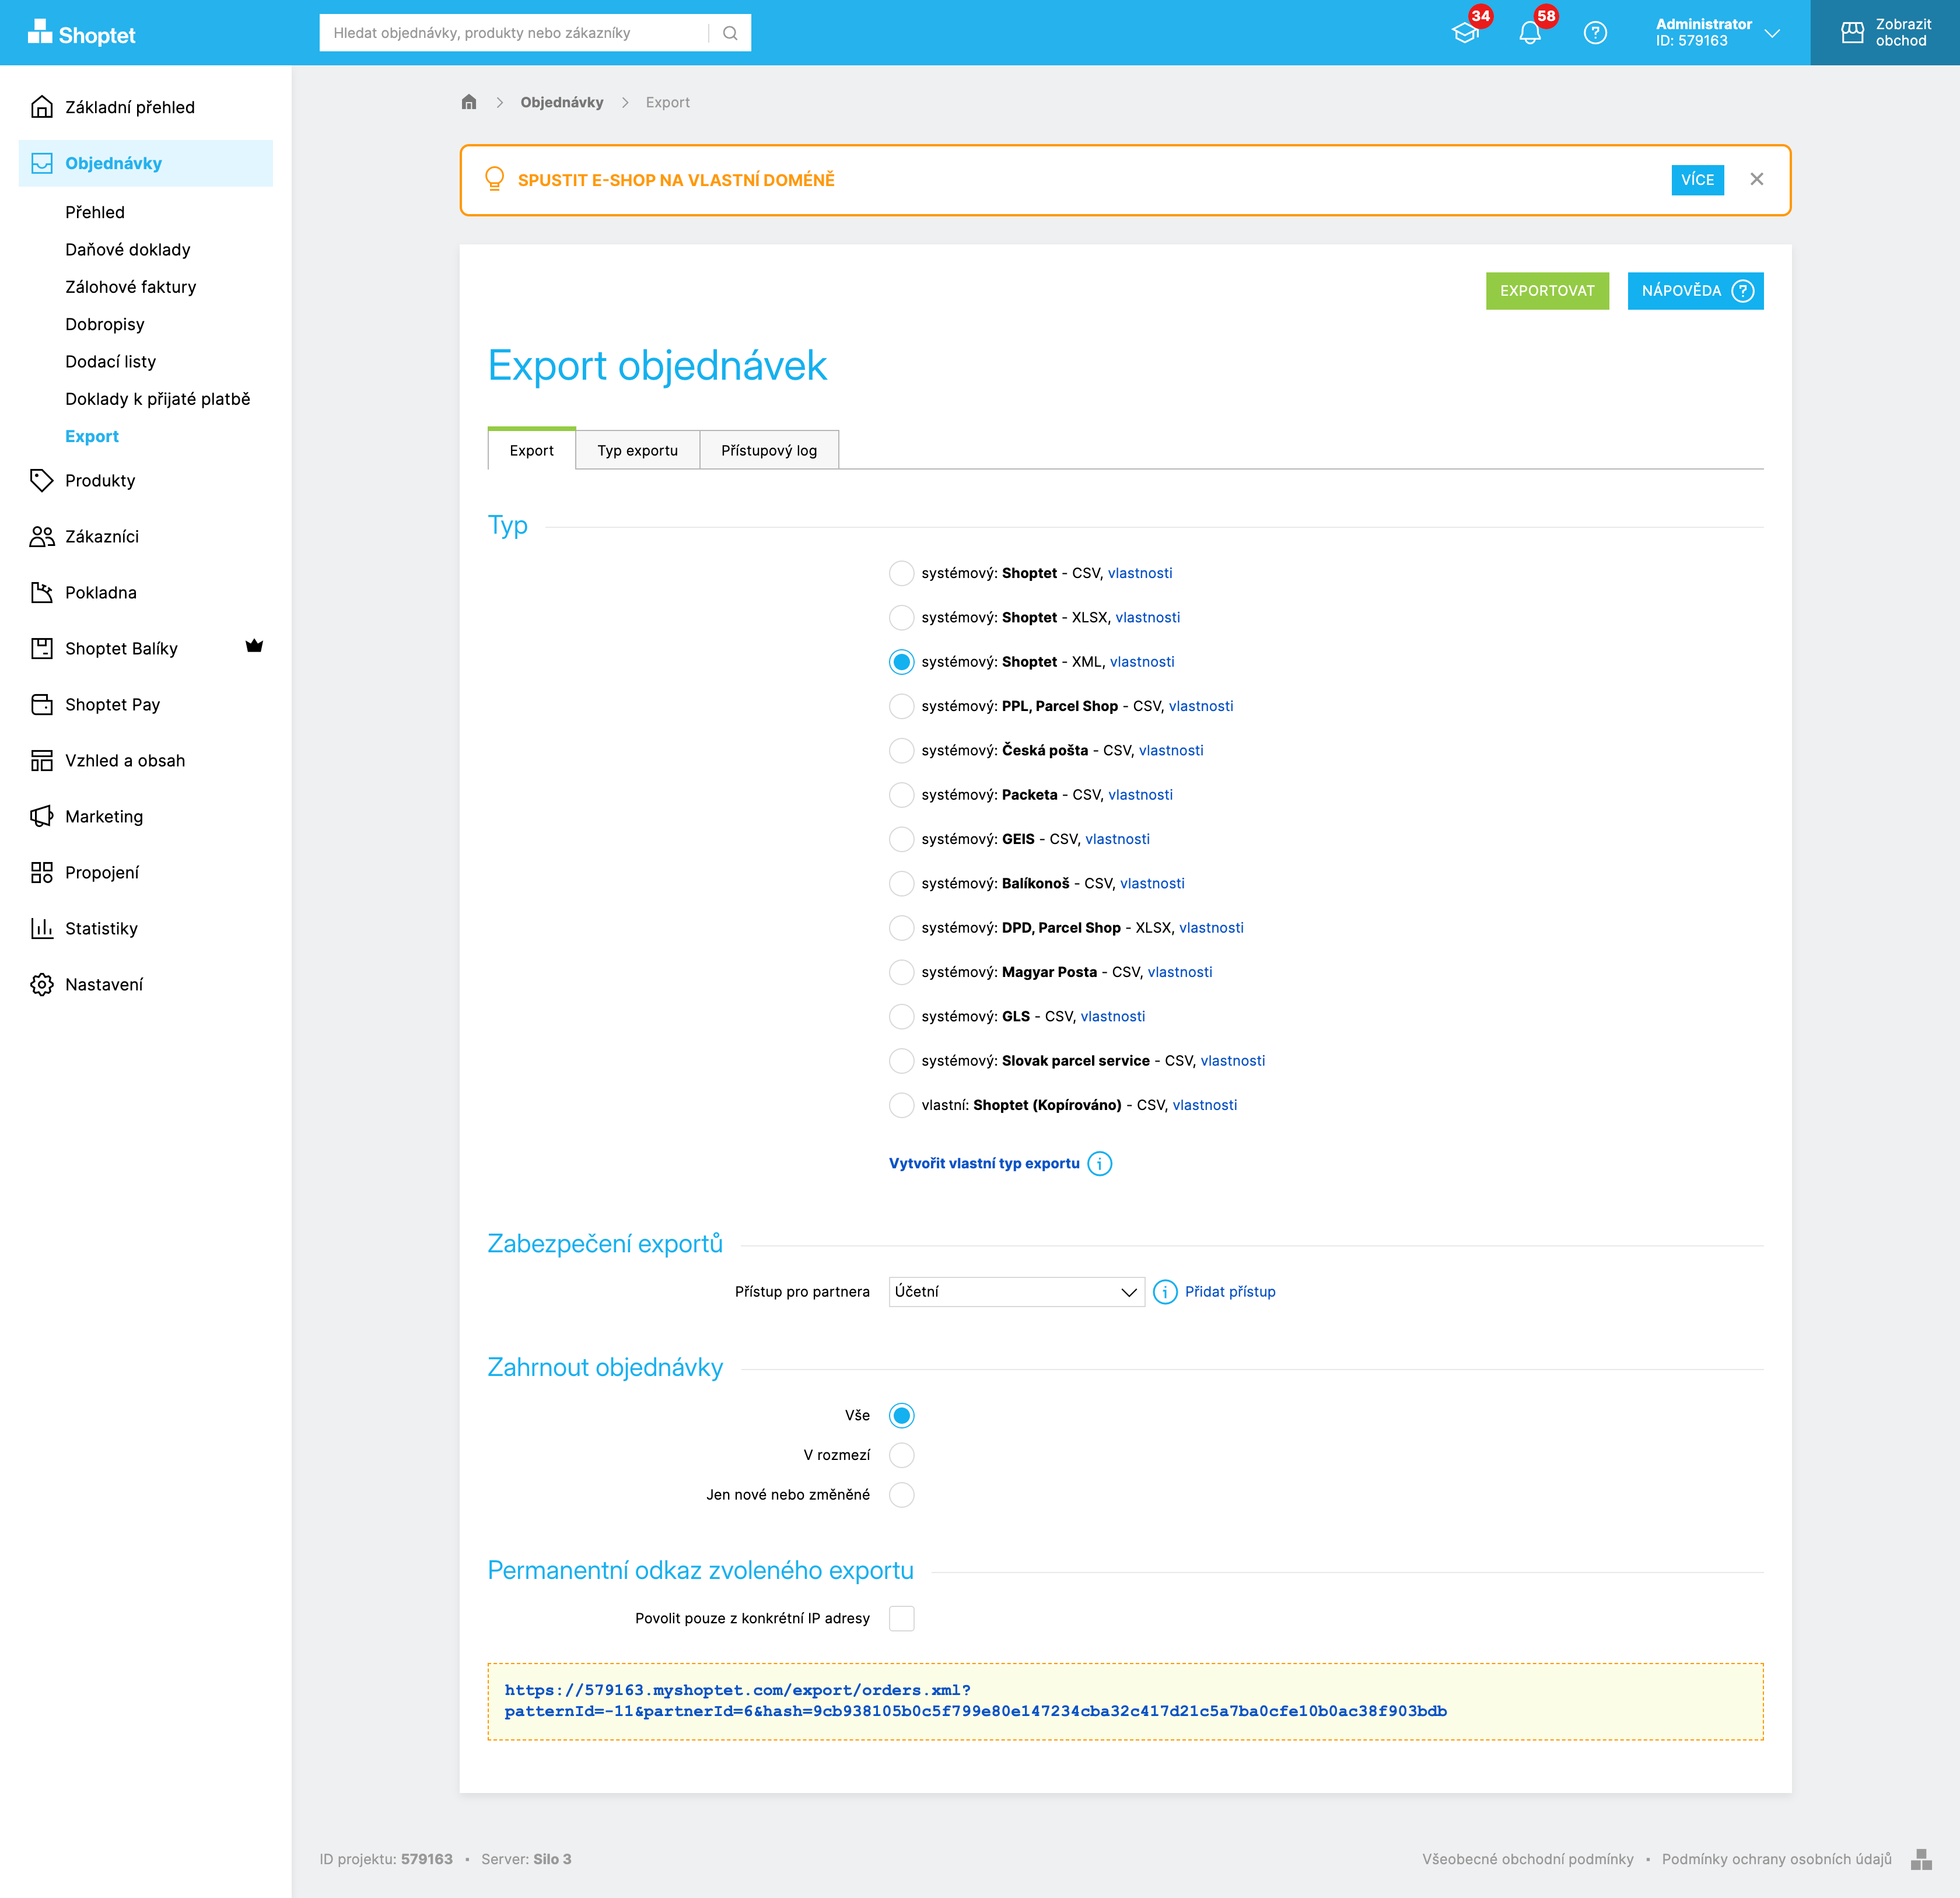This screenshot has height=1898, width=1960.
Task: Switch to the Typ exportu tab
Action: point(637,450)
